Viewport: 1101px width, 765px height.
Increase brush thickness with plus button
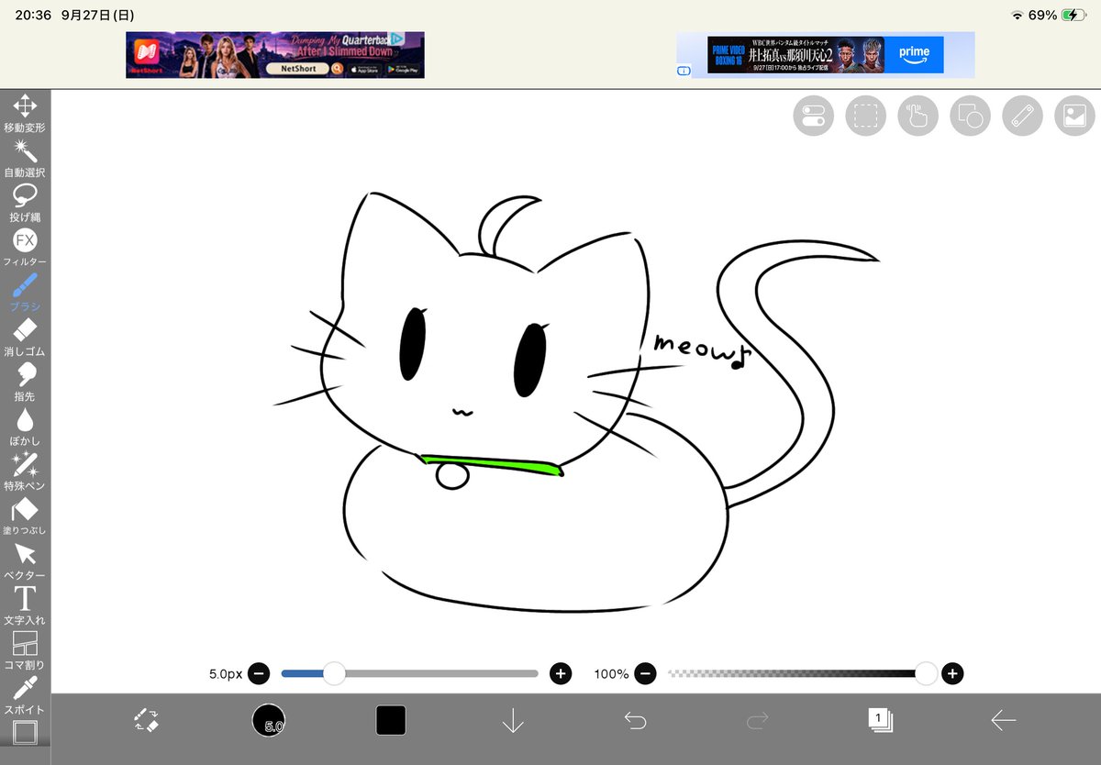click(x=561, y=674)
